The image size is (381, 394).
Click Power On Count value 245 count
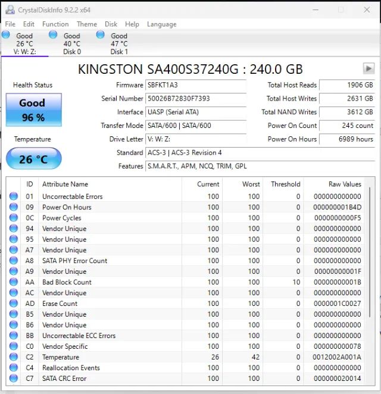(x=347, y=126)
